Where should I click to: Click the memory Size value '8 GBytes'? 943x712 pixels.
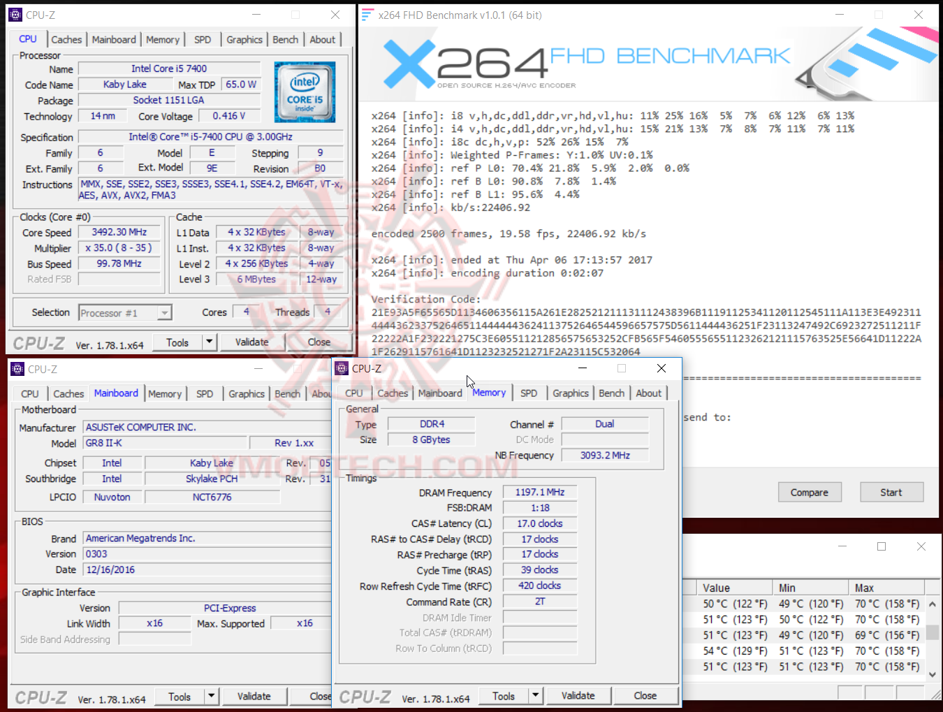point(432,439)
